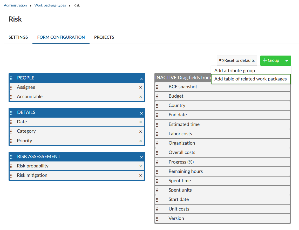Viewport: 299px width, 230px height.
Task: Remove the Risk mitigation field with X
Action: 140,175
